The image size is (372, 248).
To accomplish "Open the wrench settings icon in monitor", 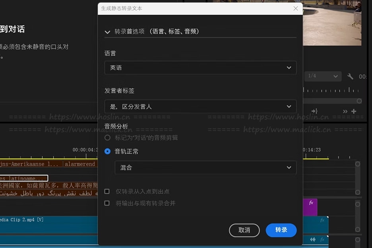I will point(350,76).
